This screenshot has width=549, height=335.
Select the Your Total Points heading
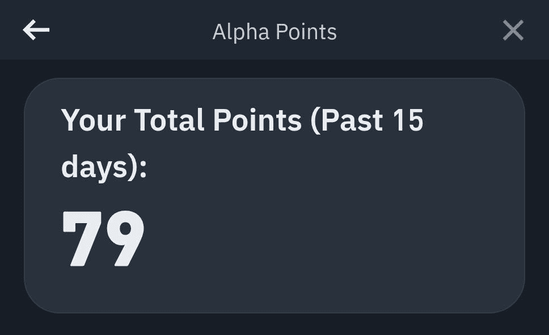(242, 144)
